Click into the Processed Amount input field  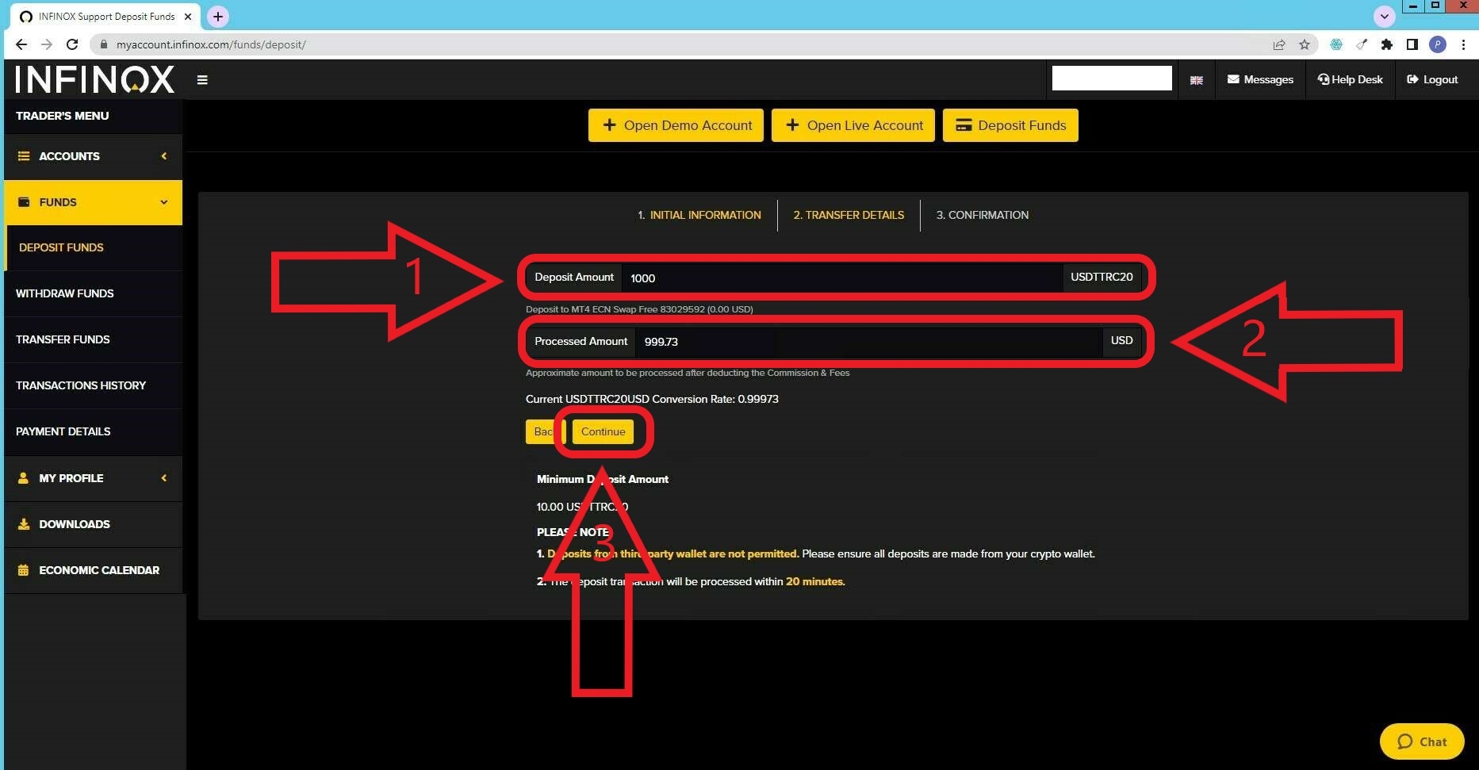pos(868,341)
